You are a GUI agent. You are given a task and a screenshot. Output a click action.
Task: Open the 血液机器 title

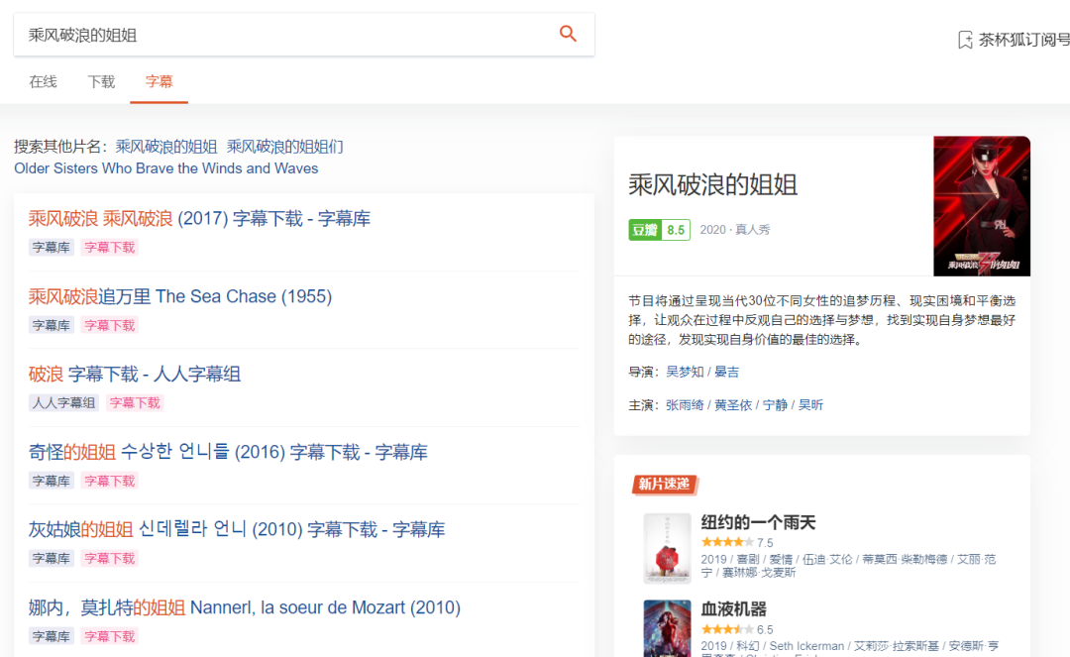pos(733,609)
